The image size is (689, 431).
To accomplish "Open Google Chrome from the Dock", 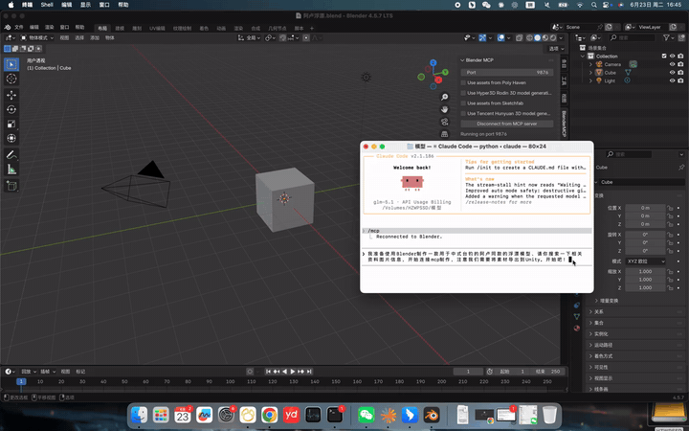I will [x=269, y=415].
